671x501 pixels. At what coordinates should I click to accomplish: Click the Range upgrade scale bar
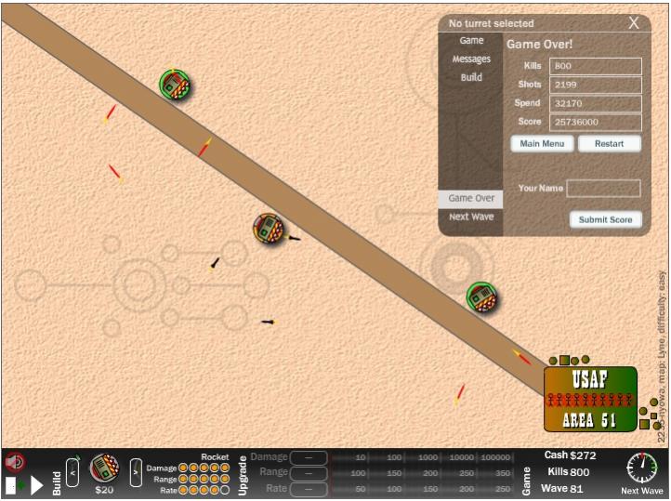point(423,473)
